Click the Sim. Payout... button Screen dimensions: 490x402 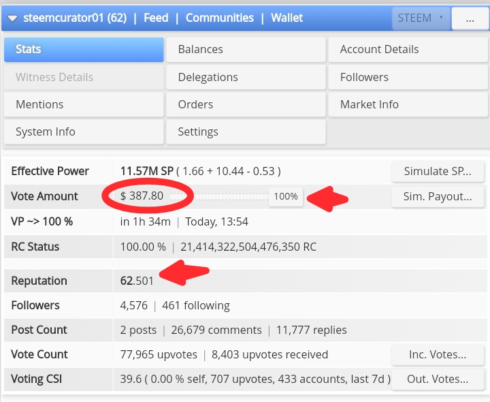(x=438, y=196)
